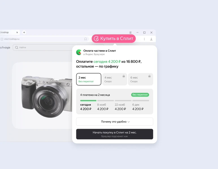This screenshot has width=218, height=169.
Task: Bookmark the page via address bar icon
Action: pos(85,39)
